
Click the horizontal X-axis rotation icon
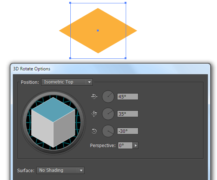[x=94, y=96]
